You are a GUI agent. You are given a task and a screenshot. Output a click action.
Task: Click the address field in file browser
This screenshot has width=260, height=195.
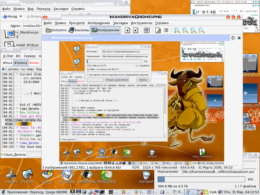click(x=32, y=26)
